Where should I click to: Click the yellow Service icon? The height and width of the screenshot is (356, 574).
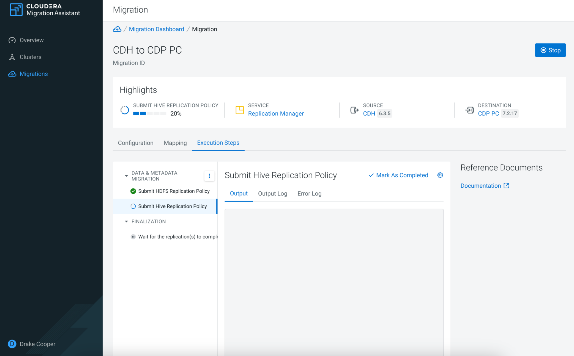[239, 110]
